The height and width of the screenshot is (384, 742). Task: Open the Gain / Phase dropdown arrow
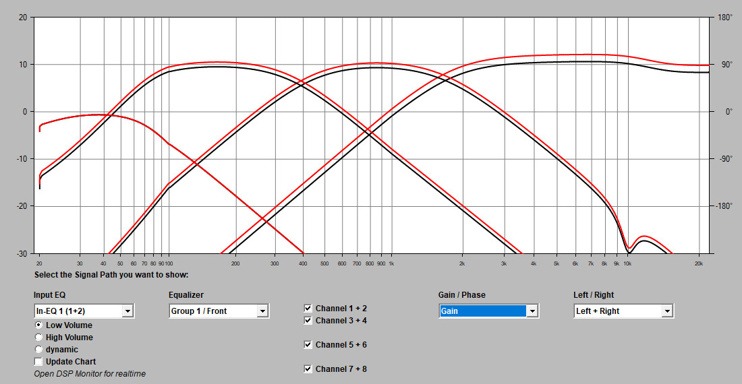pyautogui.click(x=532, y=311)
